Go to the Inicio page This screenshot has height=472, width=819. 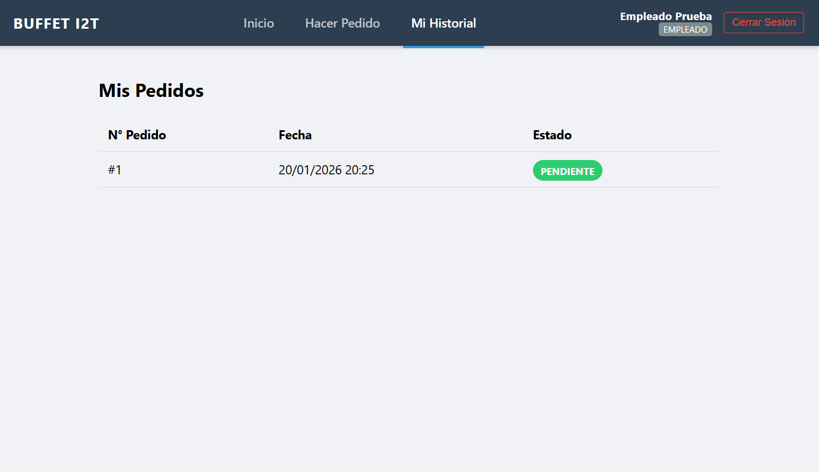coord(258,24)
